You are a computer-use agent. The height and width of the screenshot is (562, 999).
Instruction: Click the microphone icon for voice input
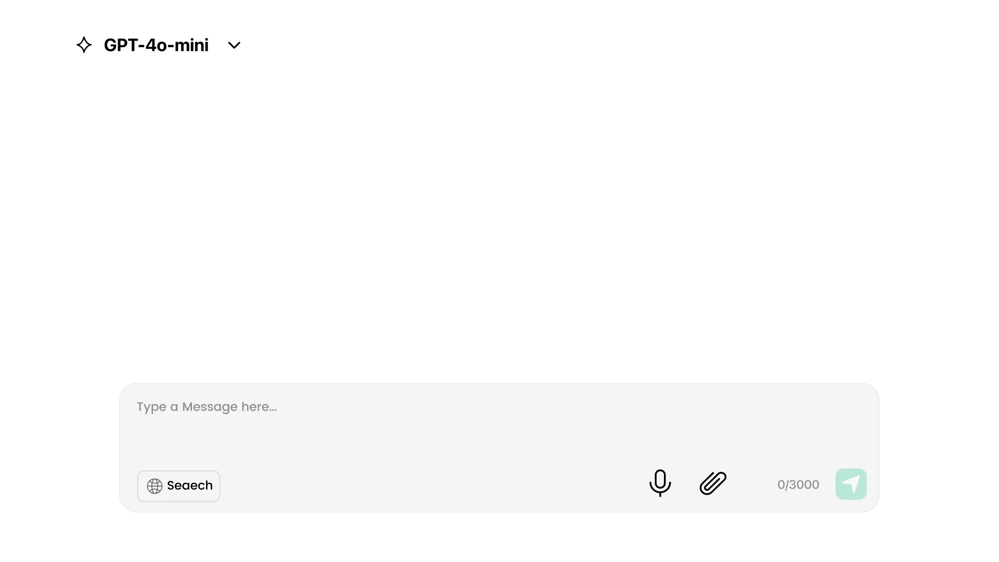[660, 483]
